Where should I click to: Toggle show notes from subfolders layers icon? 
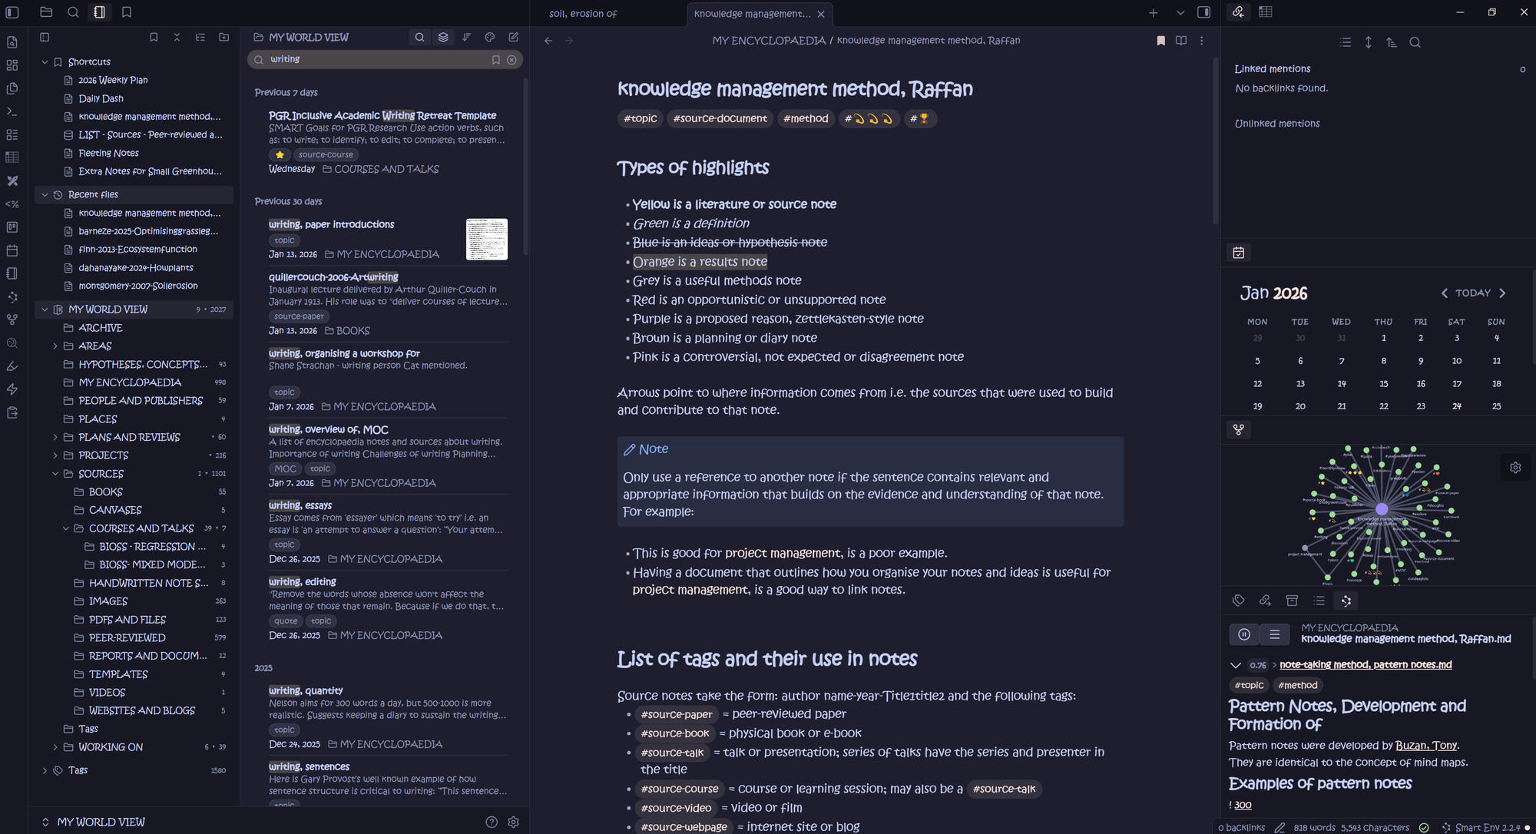(443, 37)
